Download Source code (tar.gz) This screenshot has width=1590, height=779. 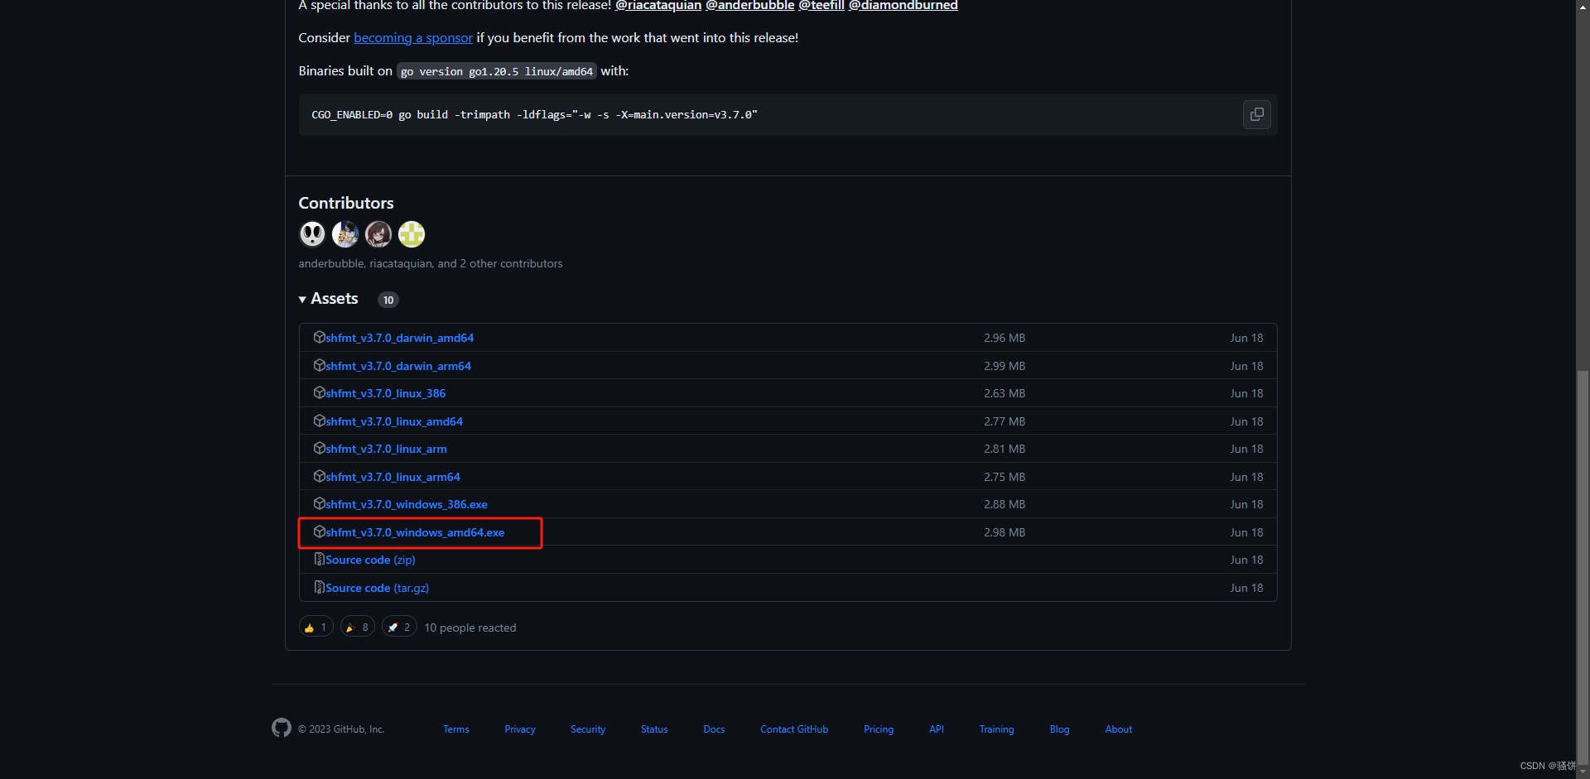click(377, 588)
